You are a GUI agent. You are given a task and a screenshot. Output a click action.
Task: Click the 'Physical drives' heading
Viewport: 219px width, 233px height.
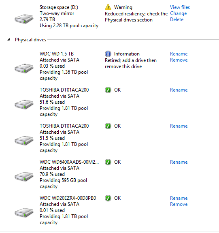tap(31, 40)
